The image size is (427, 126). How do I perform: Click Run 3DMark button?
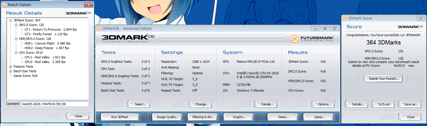[x=120, y=117]
